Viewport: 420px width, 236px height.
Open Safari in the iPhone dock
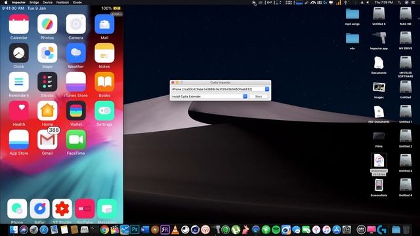pyautogui.click(x=39, y=208)
